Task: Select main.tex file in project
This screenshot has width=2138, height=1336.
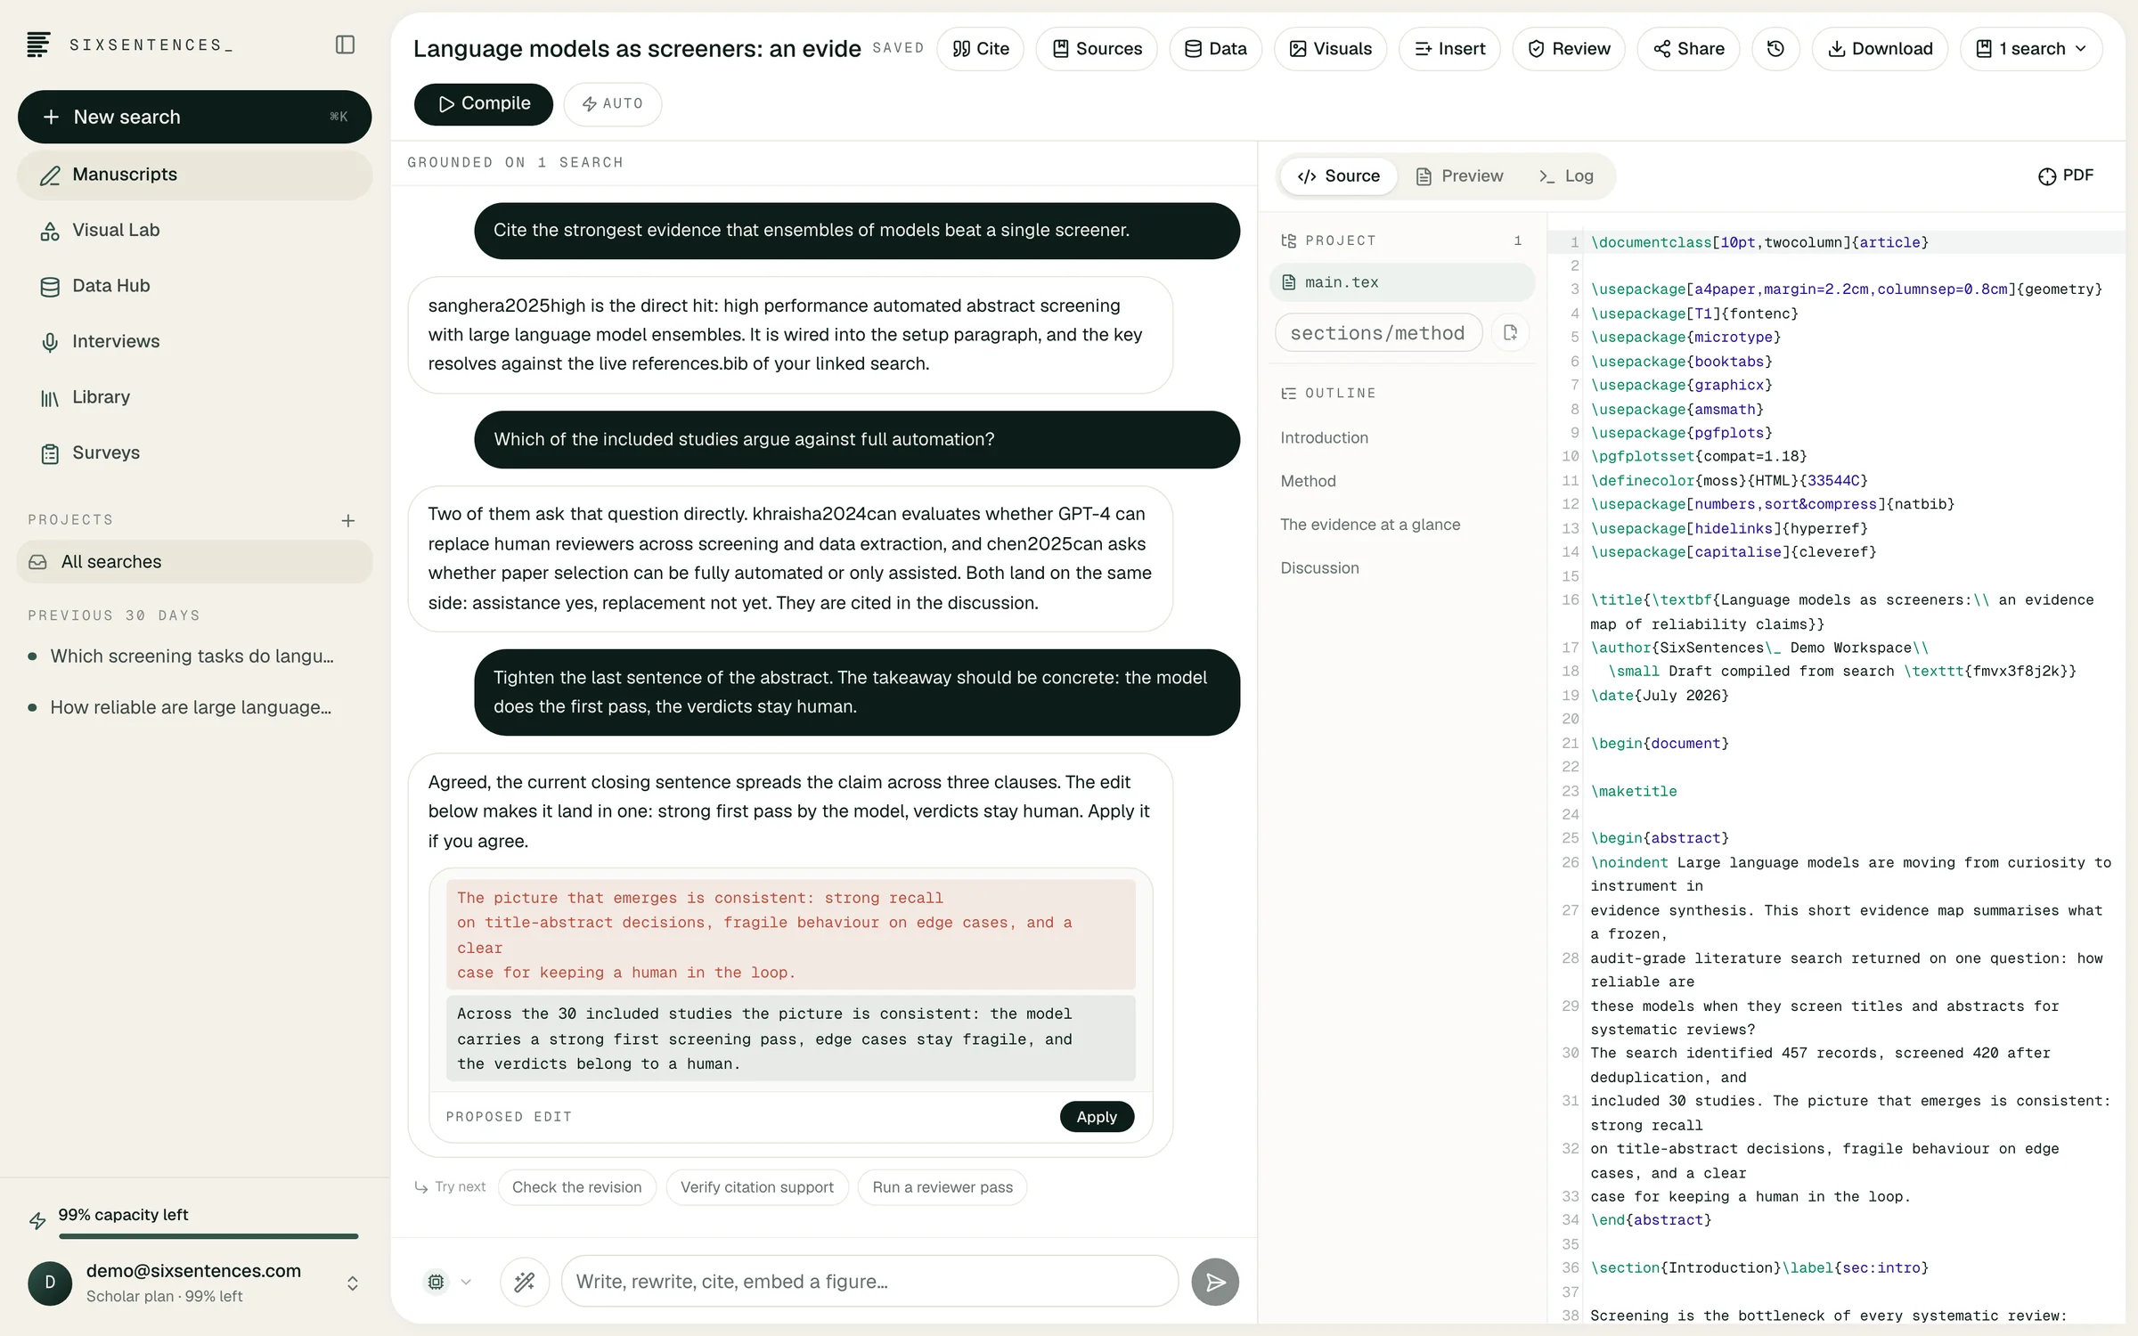Action: (x=1402, y=282)
